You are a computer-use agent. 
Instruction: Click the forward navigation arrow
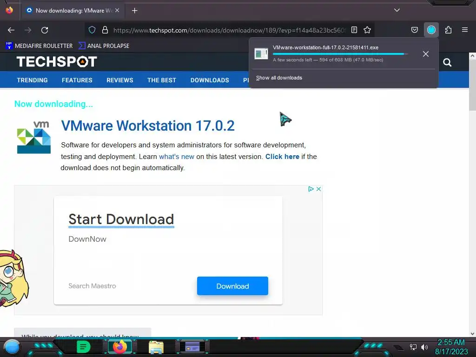click(x=28, y=30)
